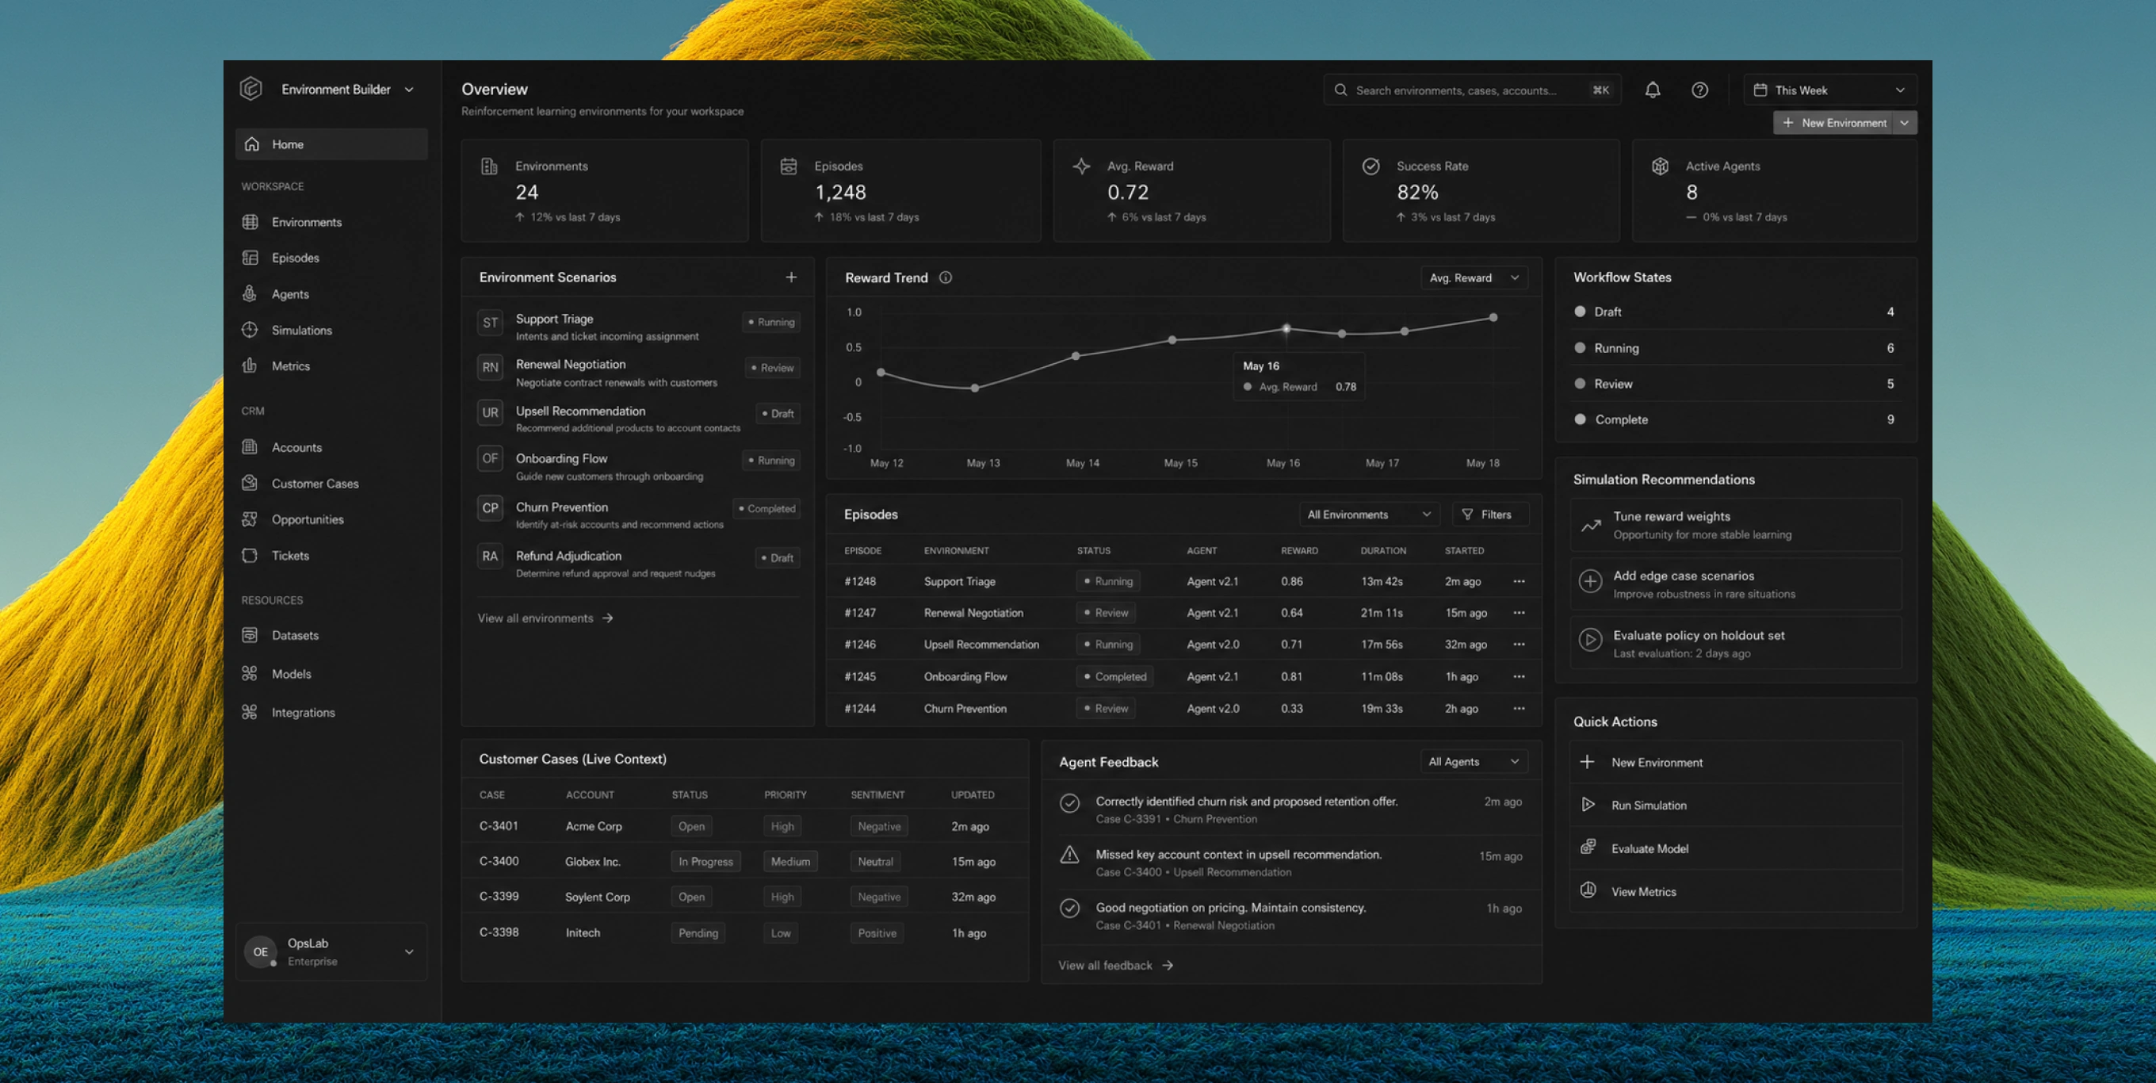2156x1083 pixels.
Task: Open the Avg. Reward chart metric dropdown
Action: click(1474, 277)
